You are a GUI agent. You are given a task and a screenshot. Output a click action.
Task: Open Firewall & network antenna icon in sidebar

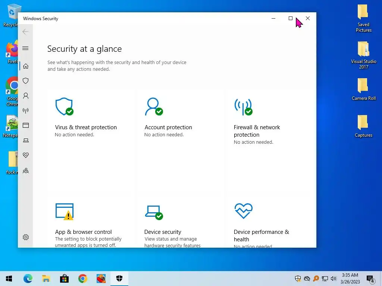pos(26,111)
